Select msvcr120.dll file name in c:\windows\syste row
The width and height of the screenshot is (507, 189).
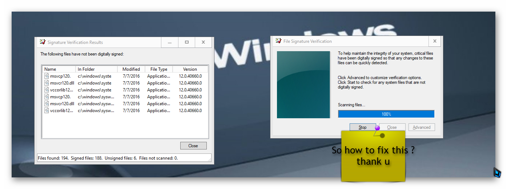tap(62, 83)
